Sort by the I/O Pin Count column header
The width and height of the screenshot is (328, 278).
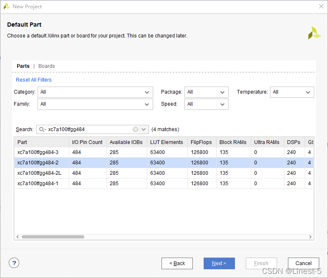(88, 142)
